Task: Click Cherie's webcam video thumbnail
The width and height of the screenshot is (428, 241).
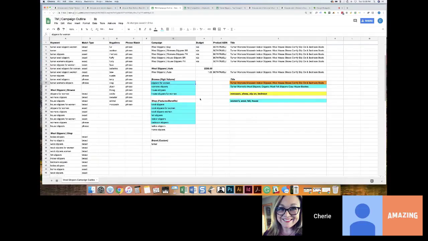Action: click(282, 216)
